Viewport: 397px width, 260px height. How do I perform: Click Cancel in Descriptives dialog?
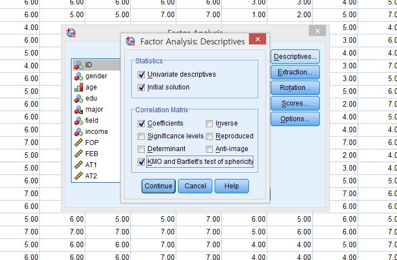pyautogui.click(x=195, y=186)
